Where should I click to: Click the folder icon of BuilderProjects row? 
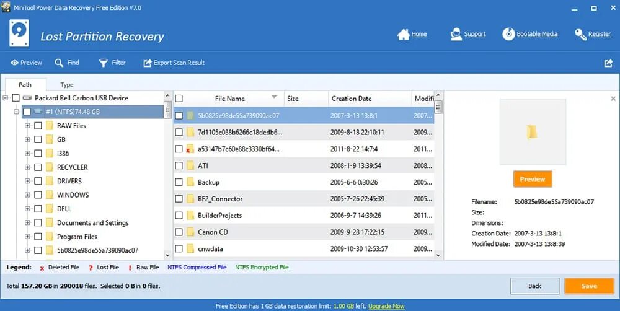pos(190,216)
